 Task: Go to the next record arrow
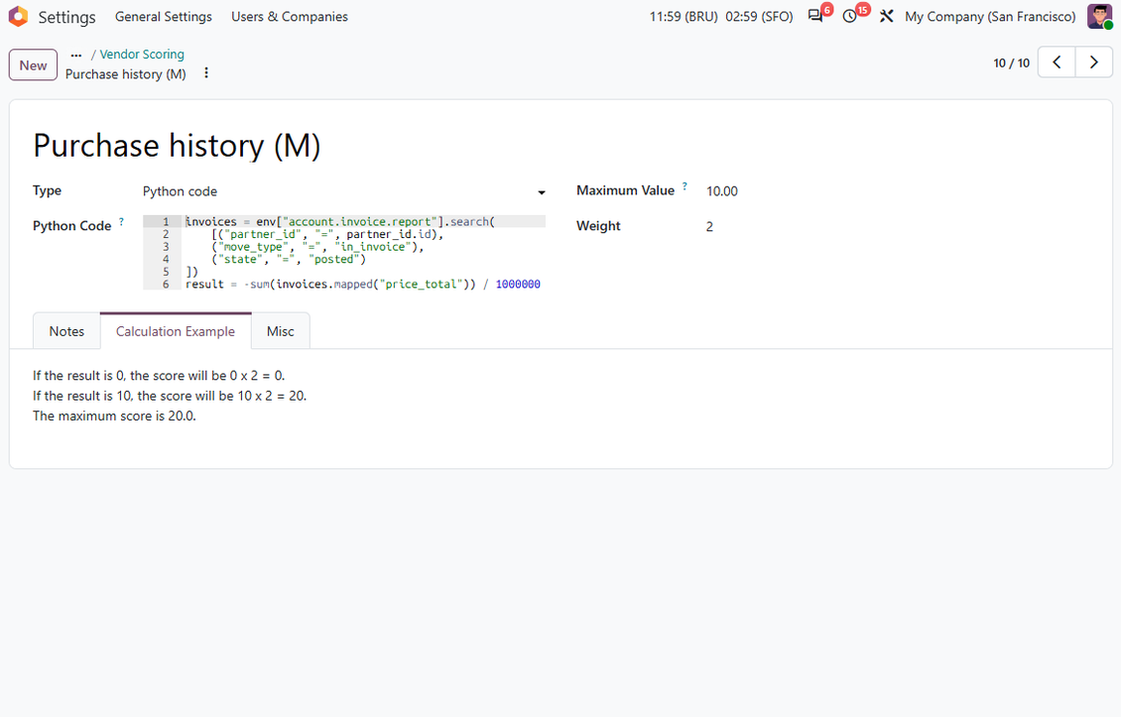1094,62
